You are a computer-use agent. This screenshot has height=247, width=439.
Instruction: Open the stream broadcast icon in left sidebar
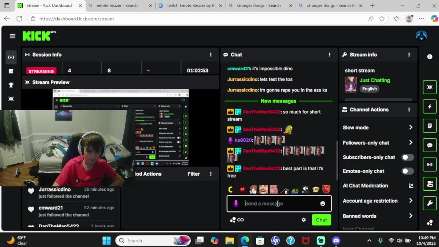(x=11, y=57)
